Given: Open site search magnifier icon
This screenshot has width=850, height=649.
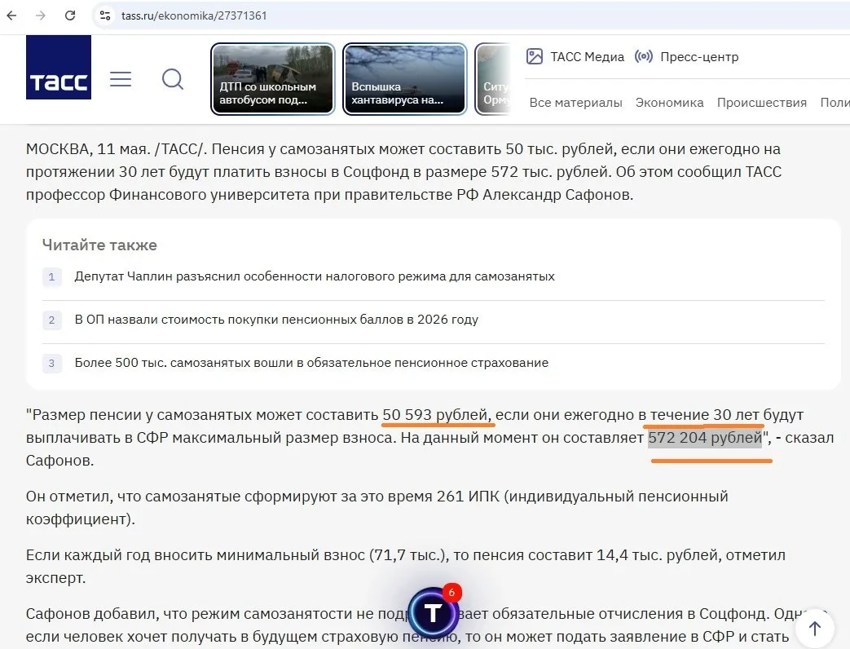Looking at the screenshot, I should [173, 79].
